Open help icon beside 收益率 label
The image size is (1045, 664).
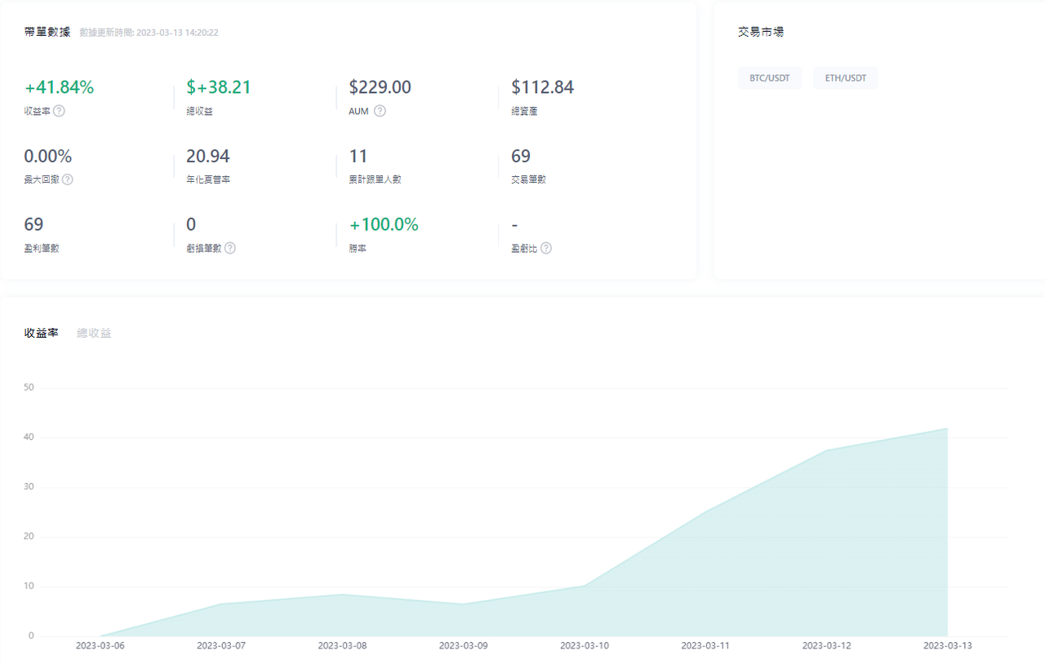point(59,111)
